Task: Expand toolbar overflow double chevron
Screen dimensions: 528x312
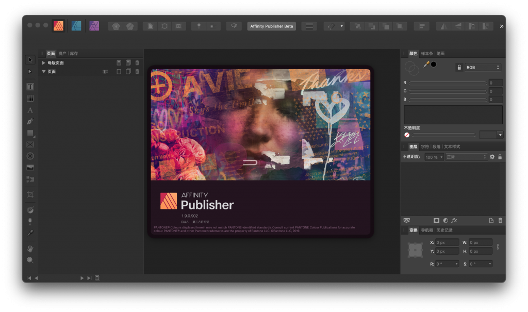Action: coord(502,26)
